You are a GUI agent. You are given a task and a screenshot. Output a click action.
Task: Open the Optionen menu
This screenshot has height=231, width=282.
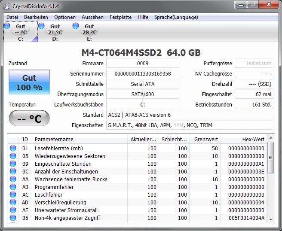pyautogui.click(x=65, y=17)
